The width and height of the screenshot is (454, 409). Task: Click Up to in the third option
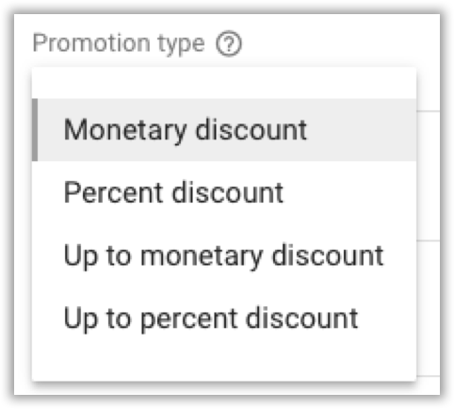click(x=97, y=256)
